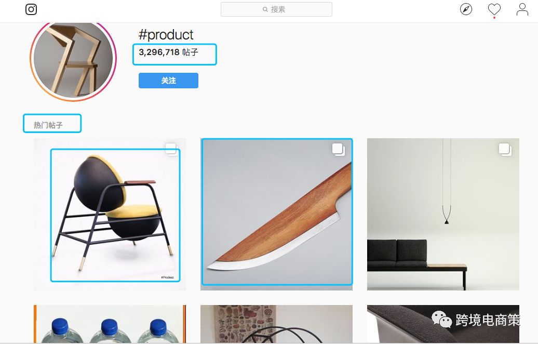Open the wooden knife post

[x=277, y=214]
